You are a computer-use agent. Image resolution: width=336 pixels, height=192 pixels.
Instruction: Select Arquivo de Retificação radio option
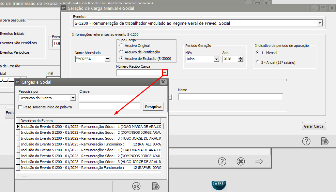[122, 52]
